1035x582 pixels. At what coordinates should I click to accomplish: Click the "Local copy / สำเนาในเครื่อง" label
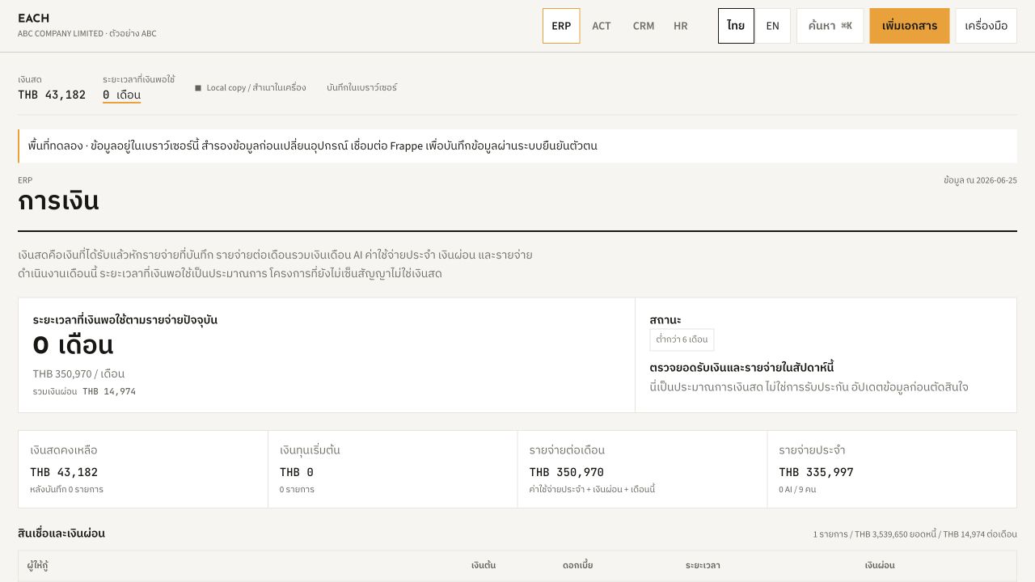256,87
